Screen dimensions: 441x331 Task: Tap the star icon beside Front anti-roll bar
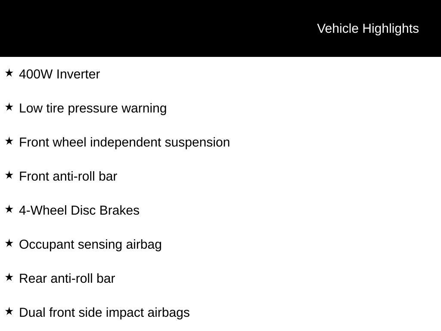pyautogui.click(x=9, y=175)
